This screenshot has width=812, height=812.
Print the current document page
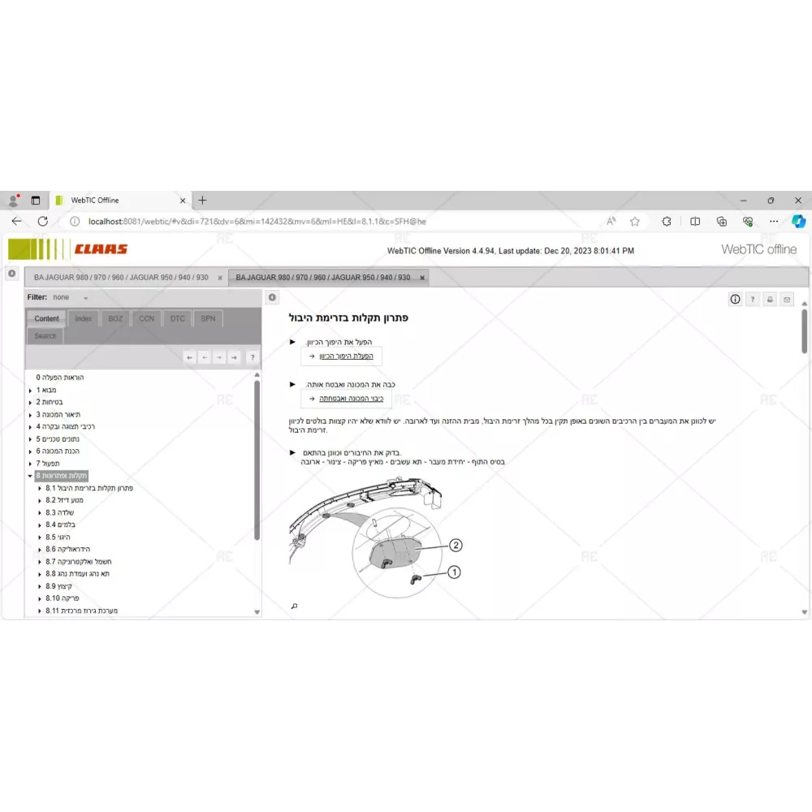(x=770, y=299)
